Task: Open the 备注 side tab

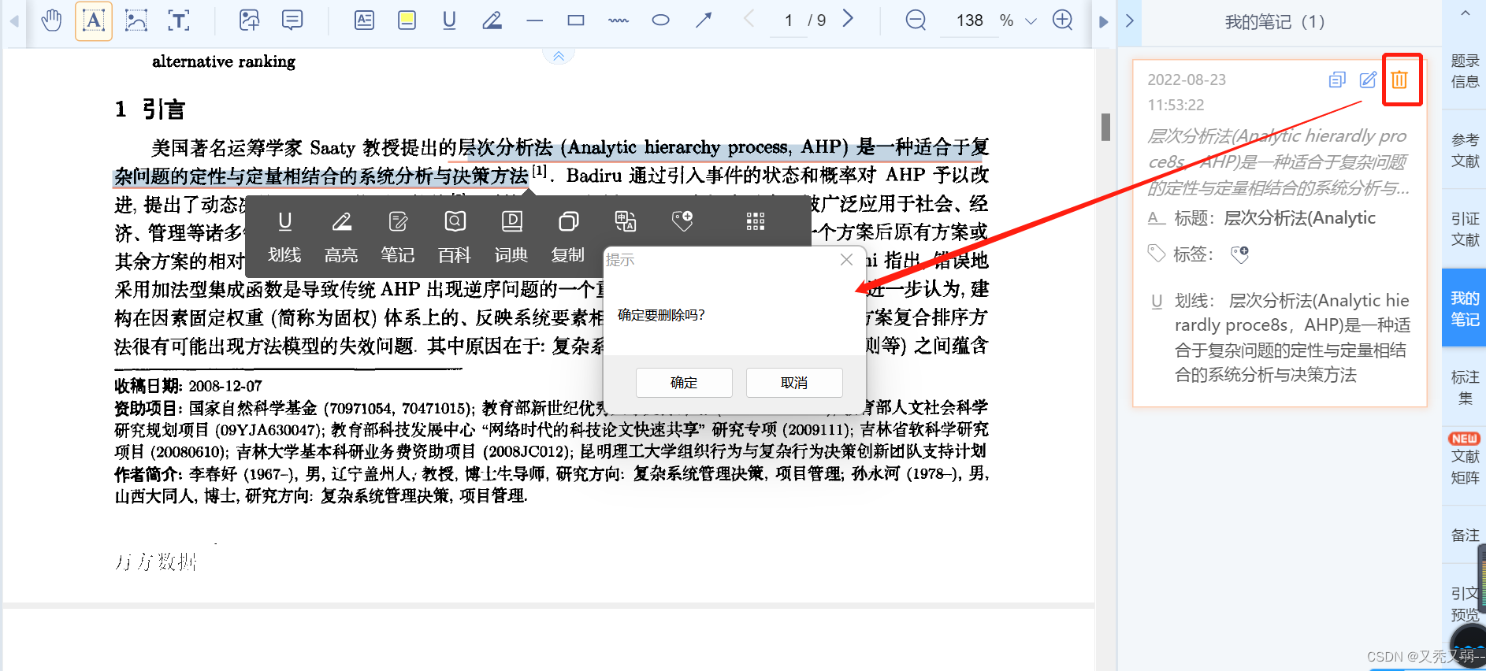Action: pos(1465,535)
